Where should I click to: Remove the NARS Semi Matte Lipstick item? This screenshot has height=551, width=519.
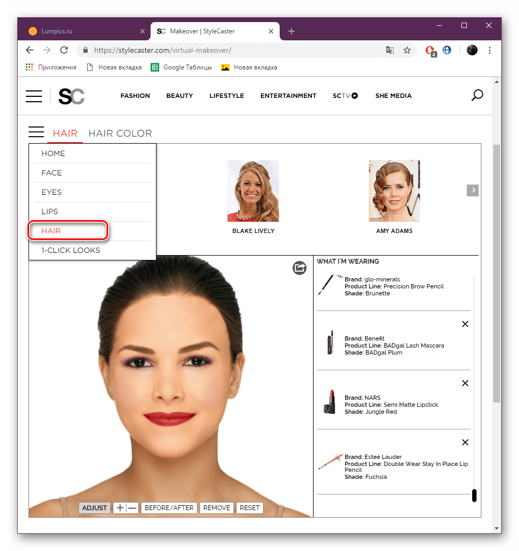(465, 383)
